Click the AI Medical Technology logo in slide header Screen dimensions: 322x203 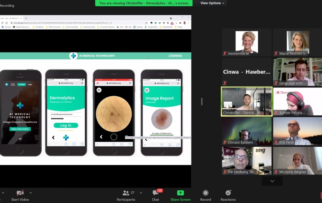click(73, 55)
